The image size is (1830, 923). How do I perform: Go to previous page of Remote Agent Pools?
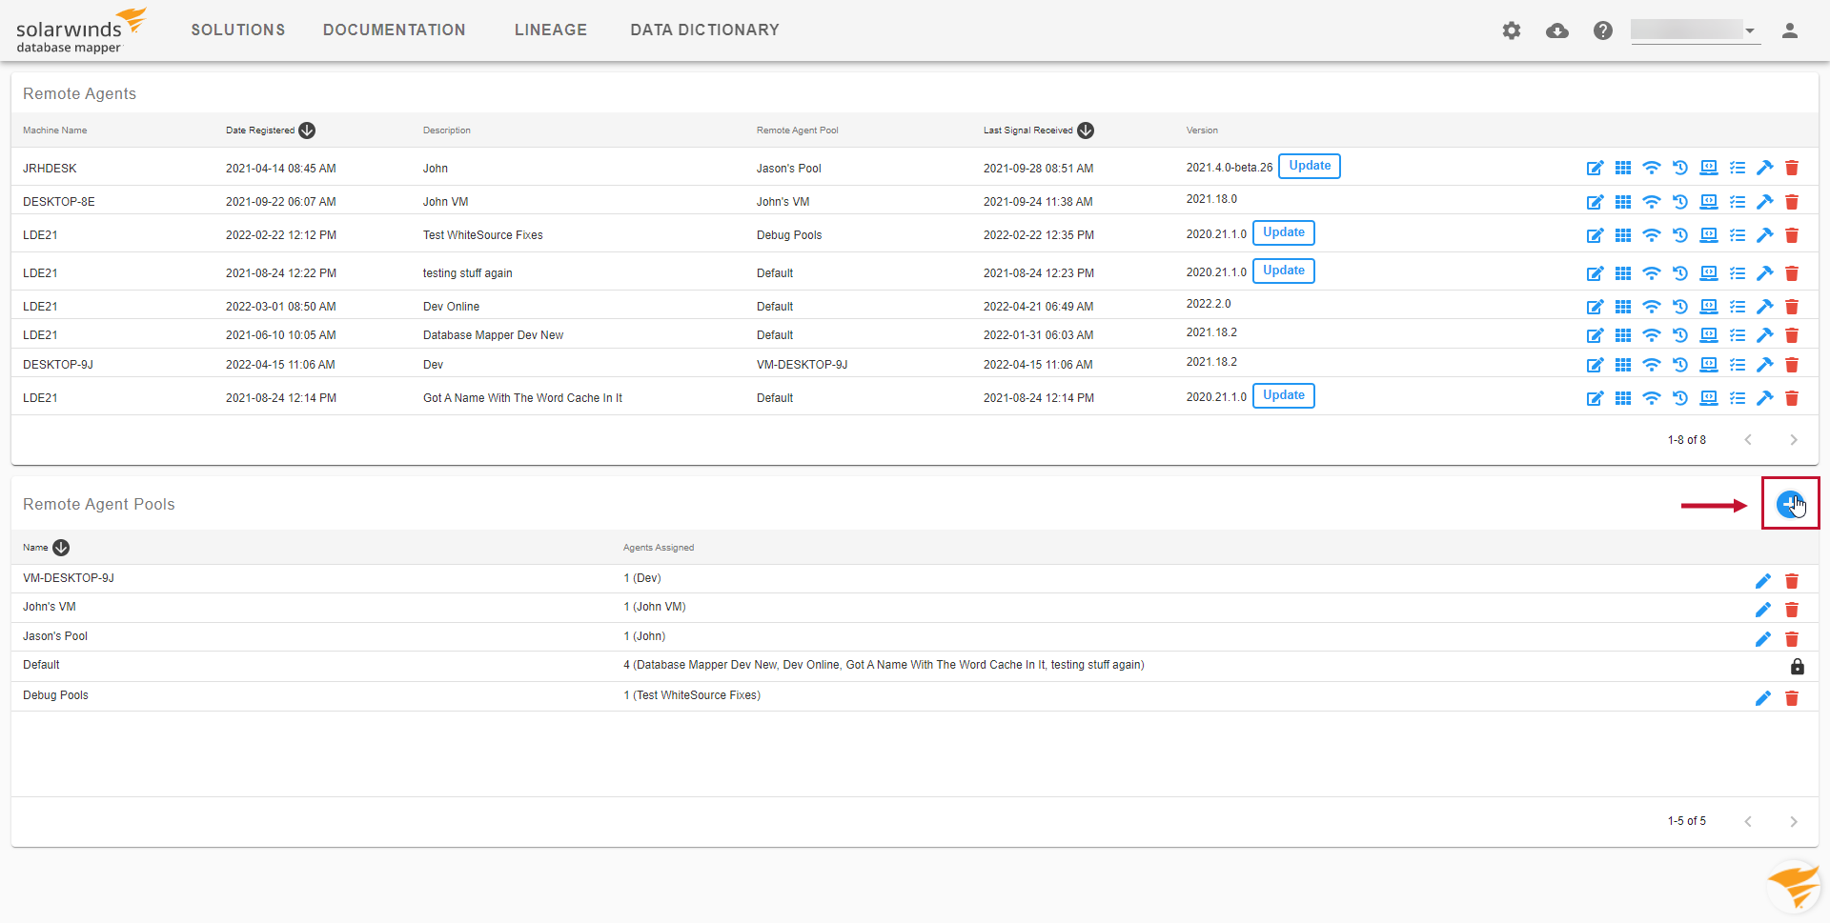1748,821
